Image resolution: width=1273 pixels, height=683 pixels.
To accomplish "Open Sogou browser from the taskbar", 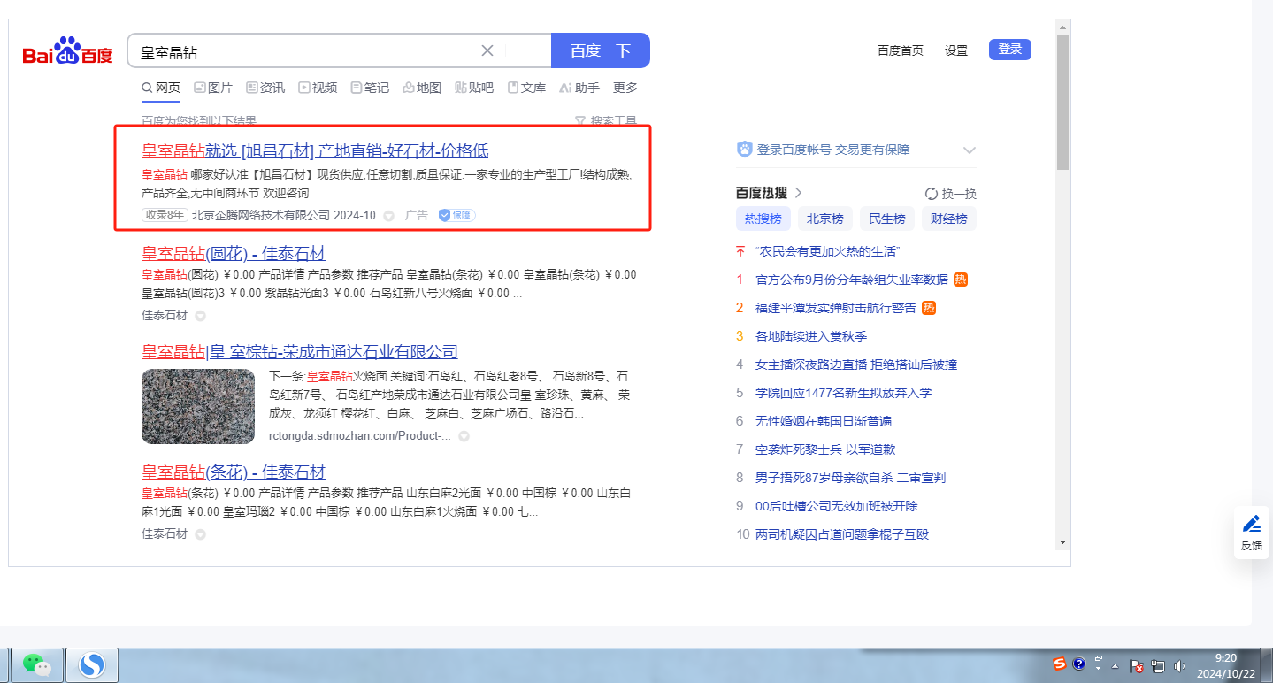I will click(92, 664).
